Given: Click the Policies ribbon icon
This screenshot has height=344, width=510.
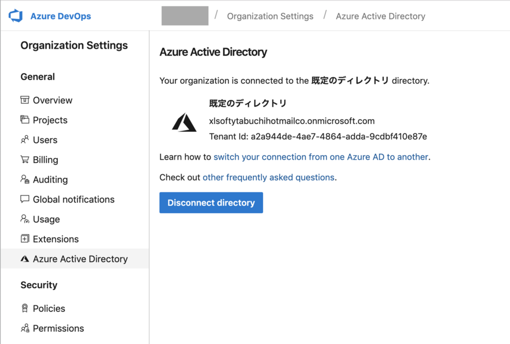Looking at the screenshot, I should click(24, 308).
